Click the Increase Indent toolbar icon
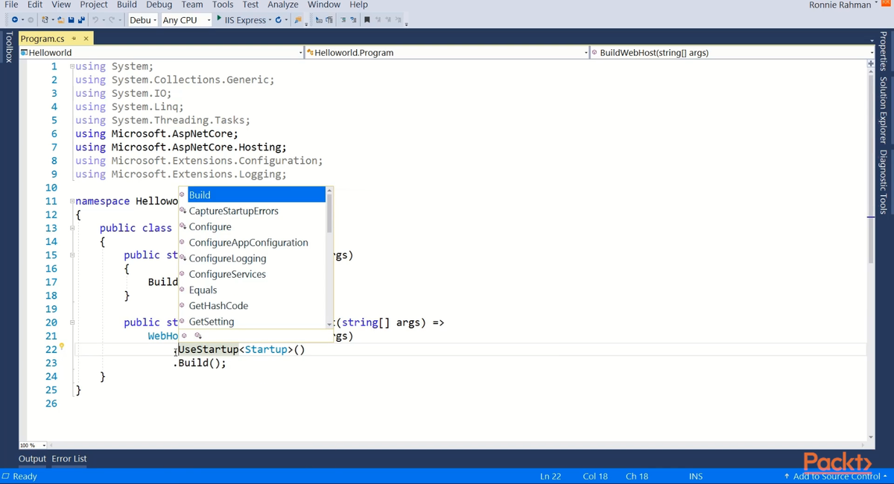Screen dimensions: 894x484 coord(329,20)
